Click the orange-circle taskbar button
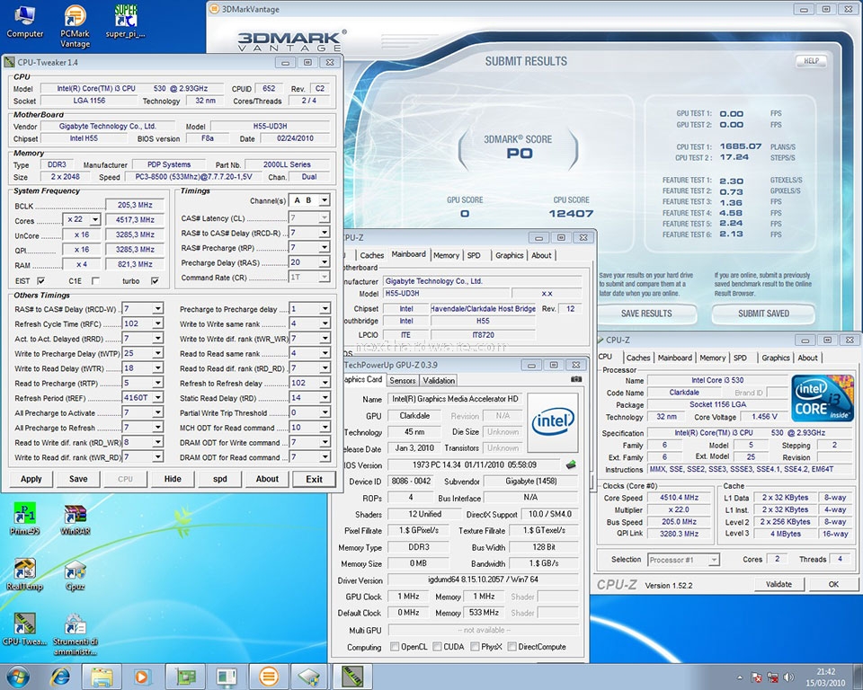Image resolution: width=863 pixels, height=690 pixels. click(x=269, y=677)
